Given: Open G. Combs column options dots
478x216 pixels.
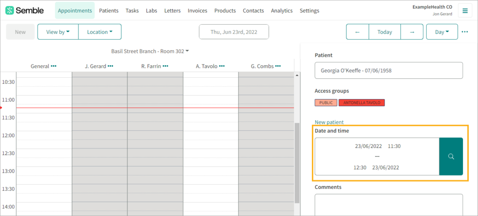Looking at the screenshot, I should pos(278,66).
